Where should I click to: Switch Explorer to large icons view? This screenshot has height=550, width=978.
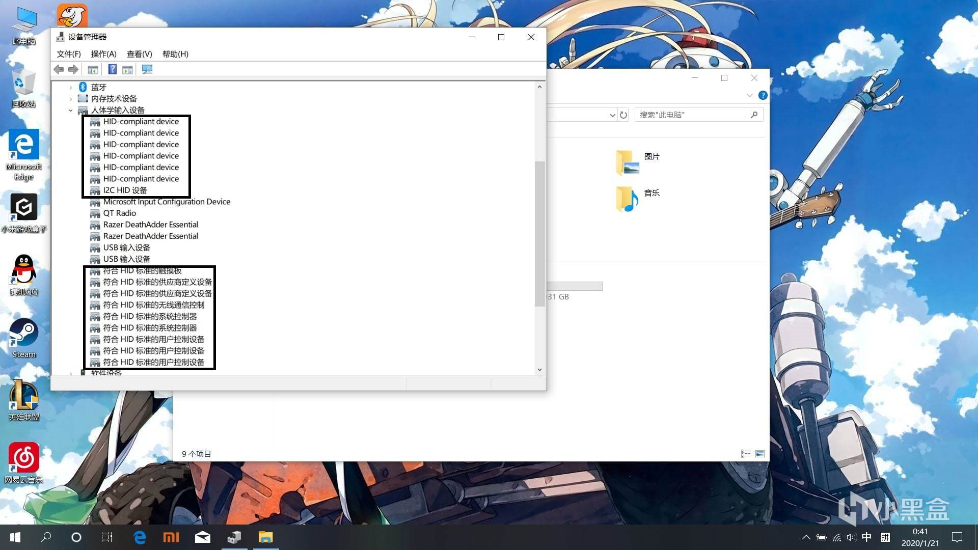pos(760,454)
